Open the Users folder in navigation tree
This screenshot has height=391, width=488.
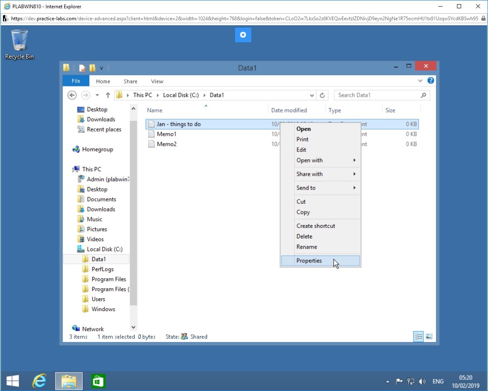pyautogui.click(x=94, y=299)
